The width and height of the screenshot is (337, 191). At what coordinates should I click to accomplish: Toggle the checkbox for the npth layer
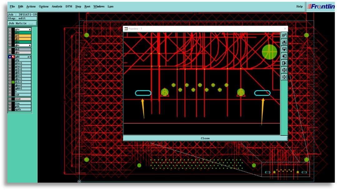click(10, 109)
